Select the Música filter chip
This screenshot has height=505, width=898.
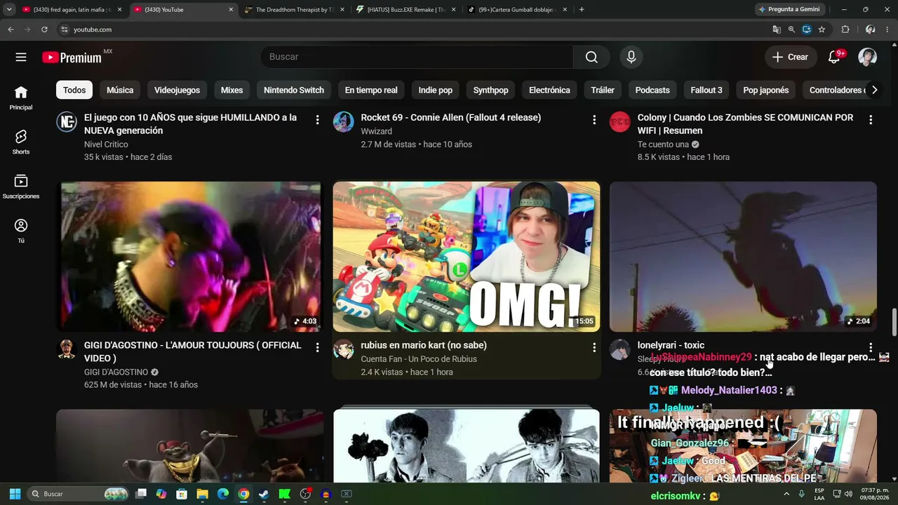coord(120,90)
